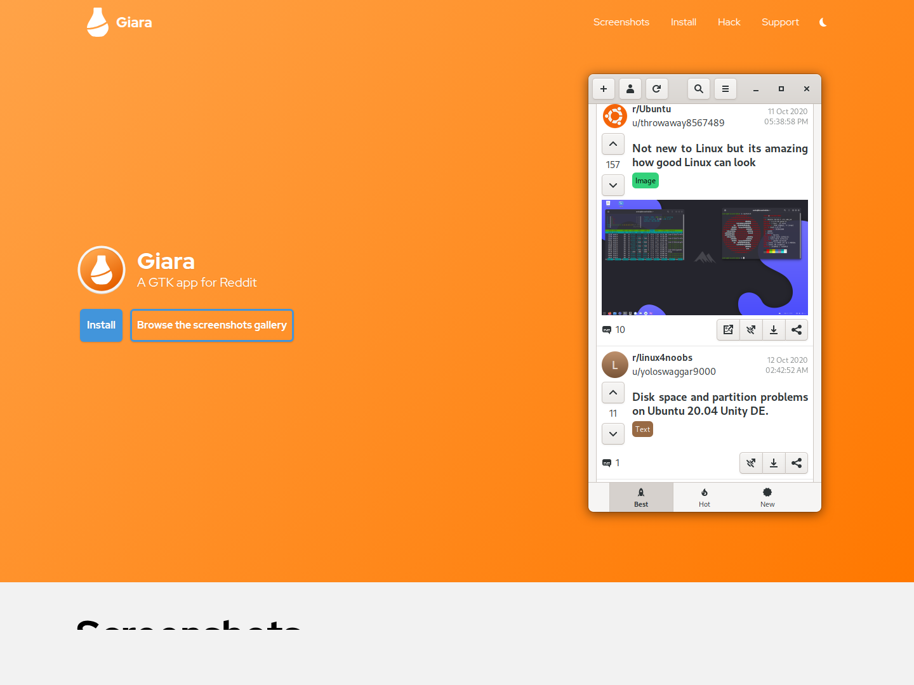The image size is (914, 685).
Task: Open the Support nav link
Action: coord(780,22)
